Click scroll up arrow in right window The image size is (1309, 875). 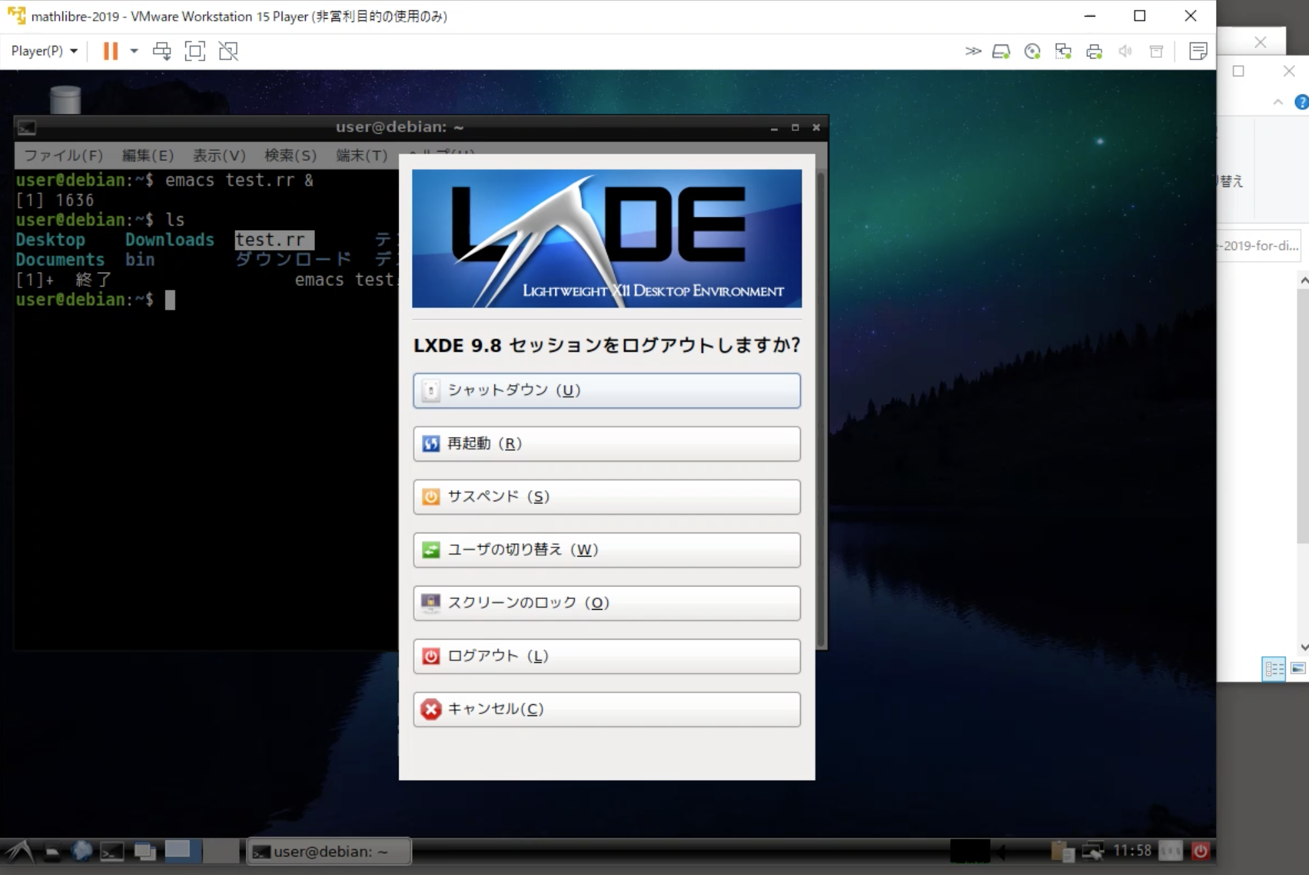tap(1304, 281)
